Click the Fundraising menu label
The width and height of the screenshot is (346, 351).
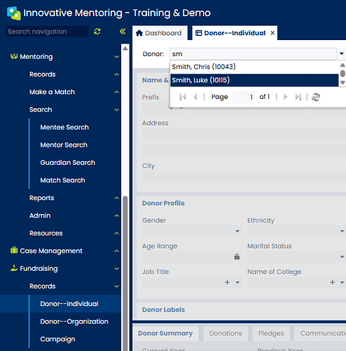click(x=39, y=269)
